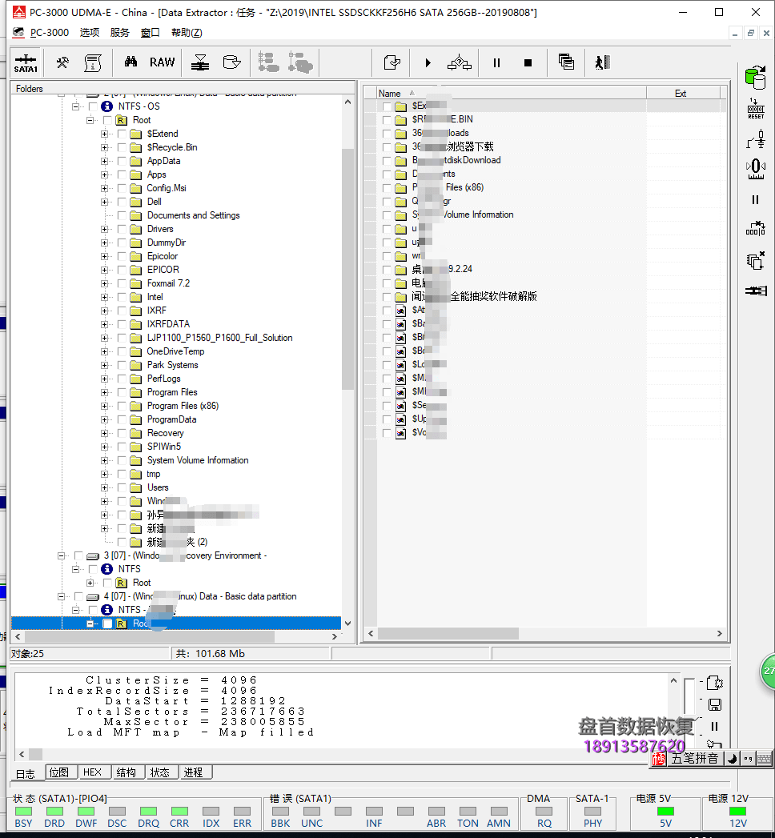
Task: Expand the System Volume Information tree node
Action: (x=105, y=461)
